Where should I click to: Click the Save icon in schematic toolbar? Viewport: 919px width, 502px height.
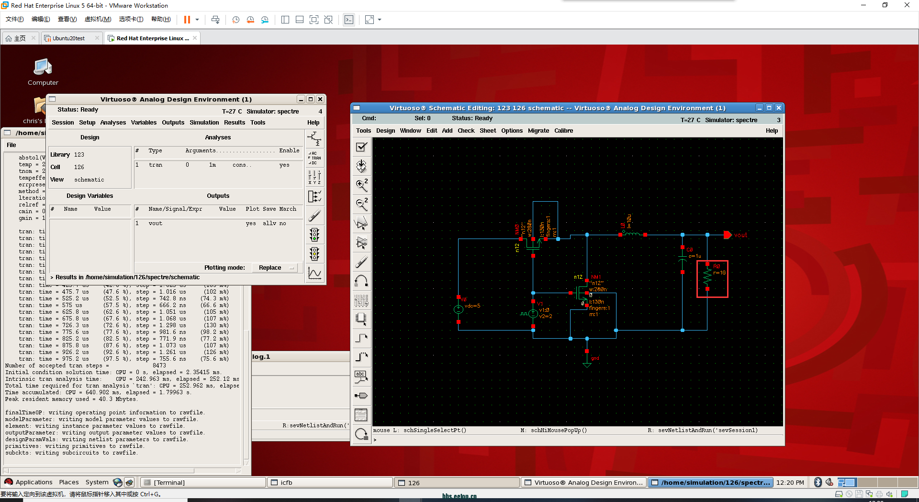(361, 166)
